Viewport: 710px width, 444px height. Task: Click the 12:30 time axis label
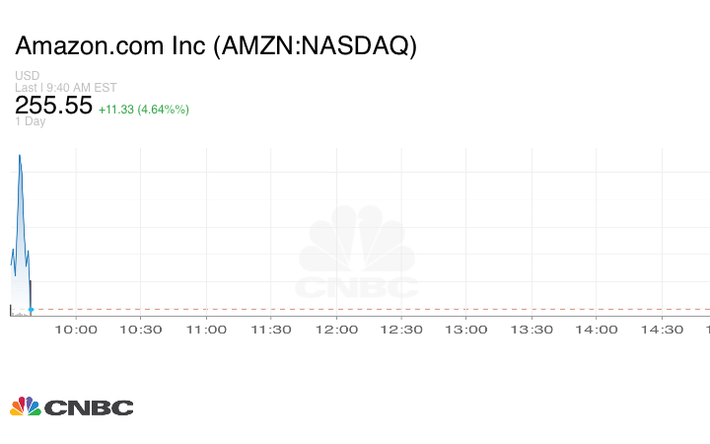pos(401,330)
